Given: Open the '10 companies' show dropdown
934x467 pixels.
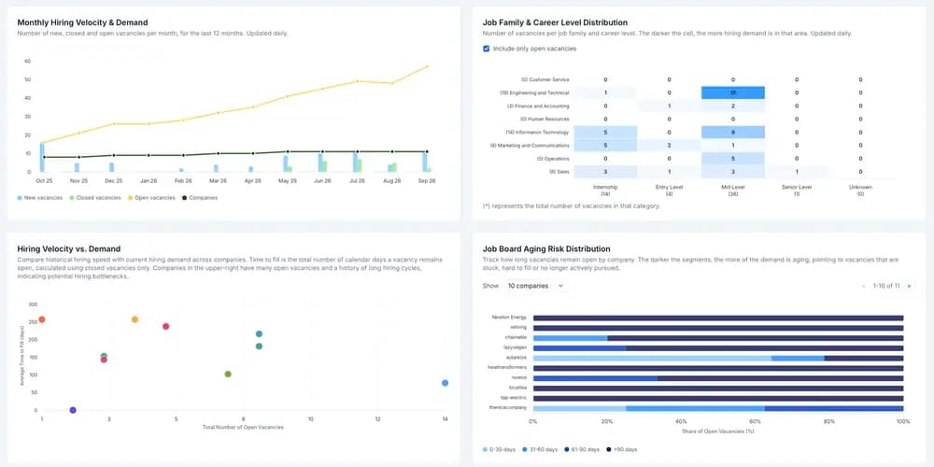Looking at the screenshot, I should 535,286.
